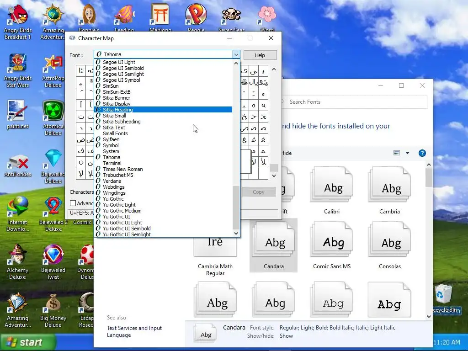Image resolution: width=468 pixels, height=351 pixels.
Task: Select Tahoma in the font dropdown list
Action: pyautogui.click(x=163, y=157)
